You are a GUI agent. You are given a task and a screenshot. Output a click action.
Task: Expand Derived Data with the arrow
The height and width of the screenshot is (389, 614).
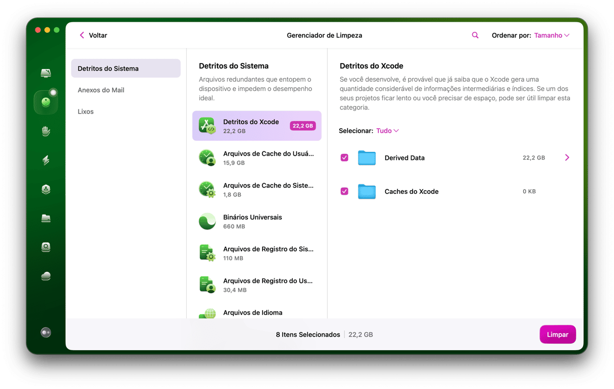tap(567, 158)
